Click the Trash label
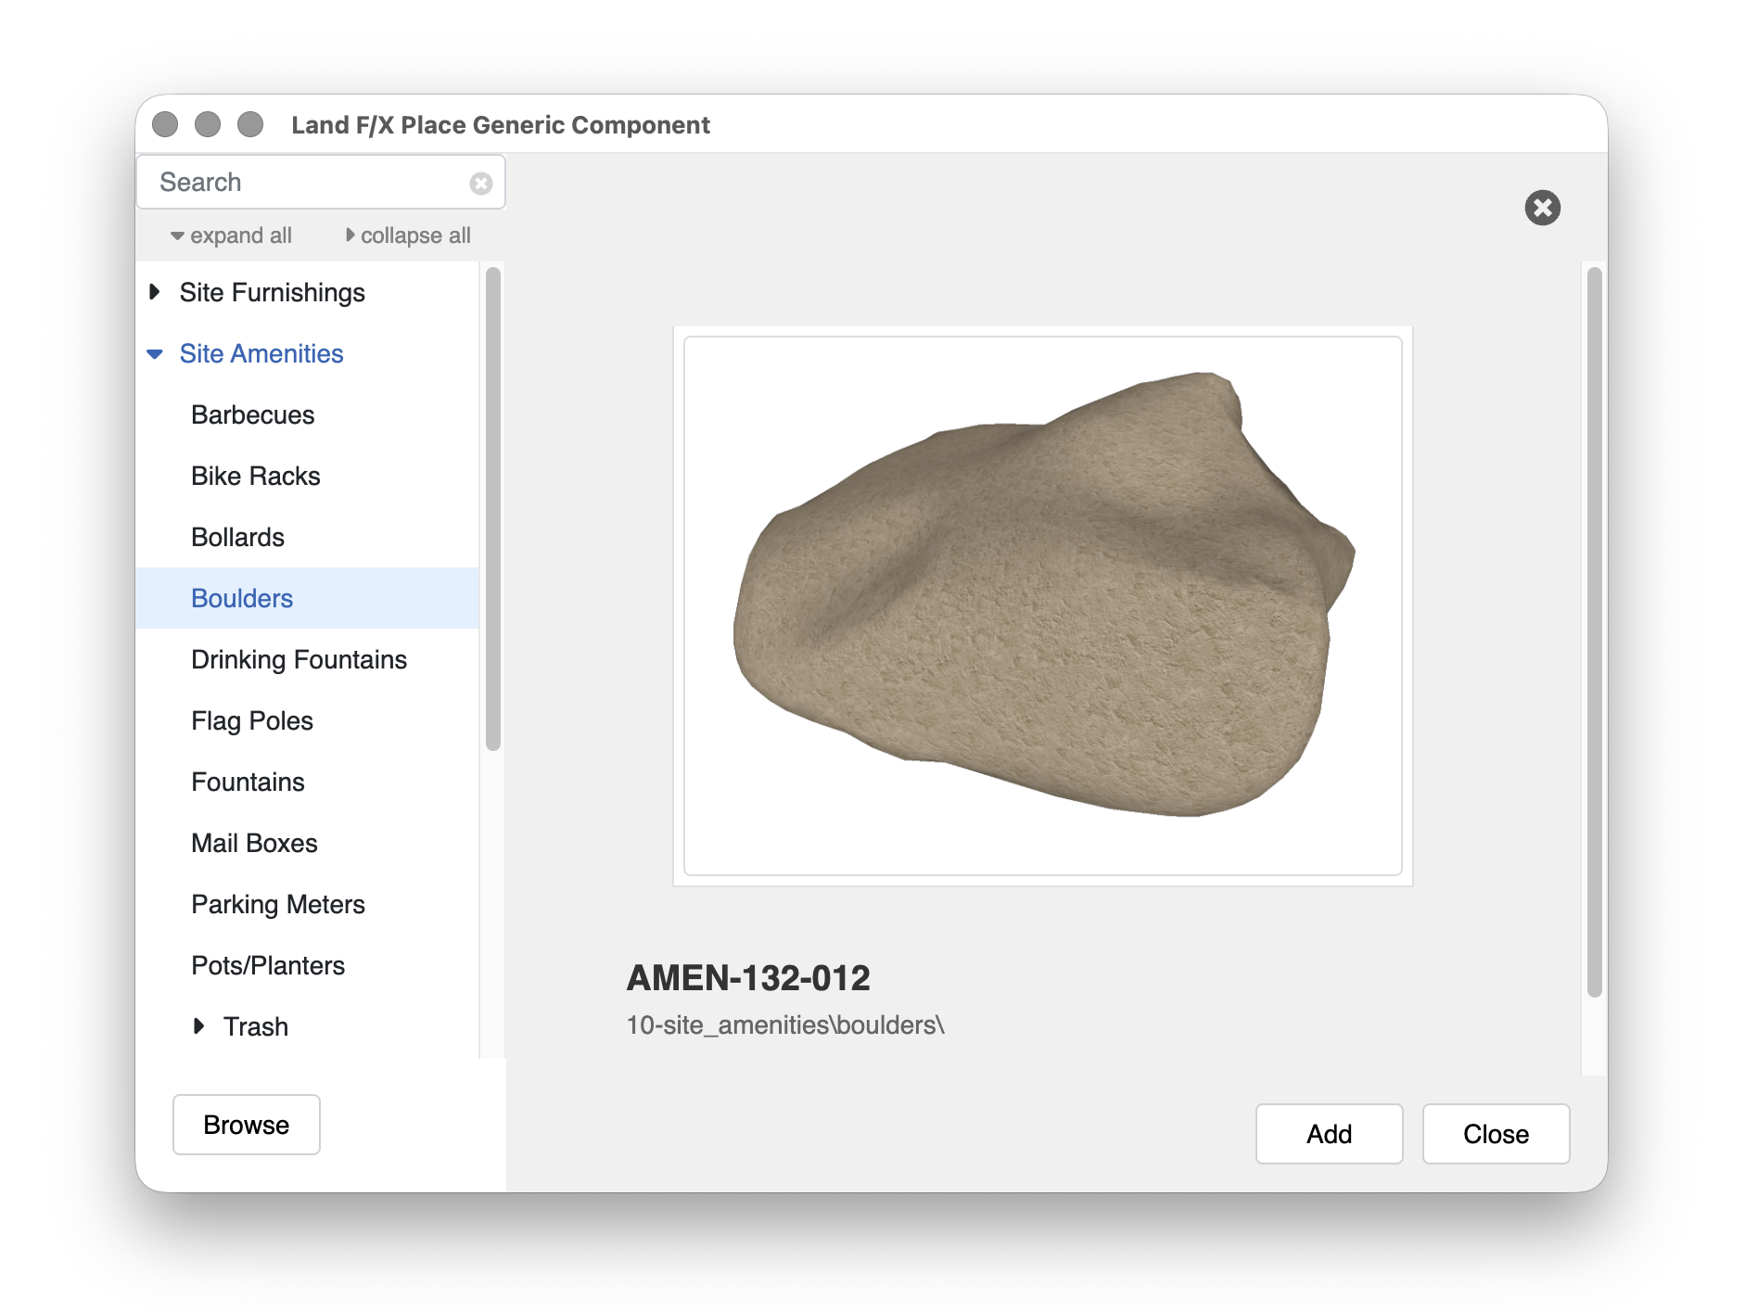This screenshot has width=1758, height=1311. [x=256, y=1026]
